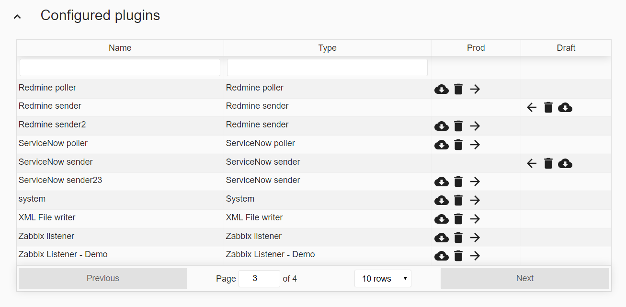Open the 10 rows page size dropdown
This screenshot has height=307, width=626.
[x=383, y=278]
